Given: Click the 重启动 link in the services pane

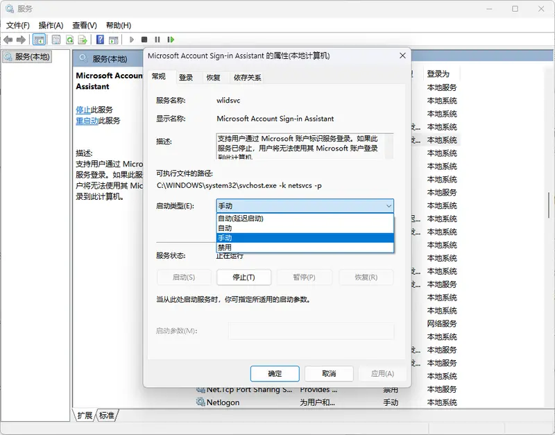Looking at the screenshot, I should [x=87, y=121].
